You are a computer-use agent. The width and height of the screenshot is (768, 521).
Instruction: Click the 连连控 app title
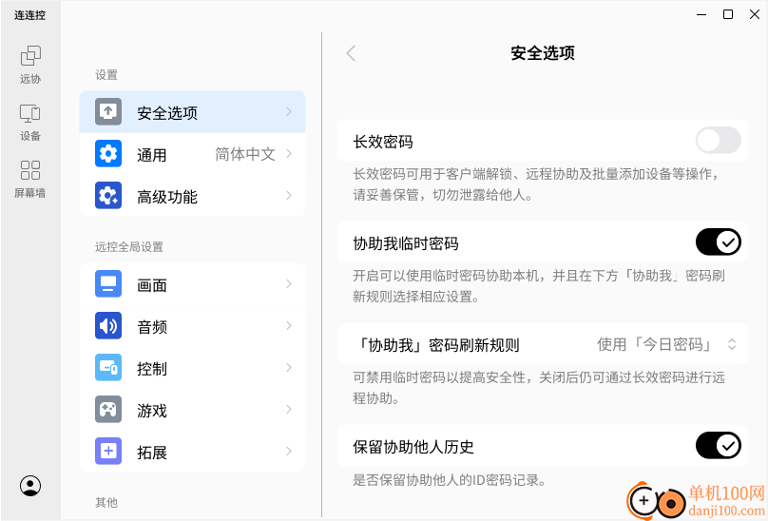29,15
